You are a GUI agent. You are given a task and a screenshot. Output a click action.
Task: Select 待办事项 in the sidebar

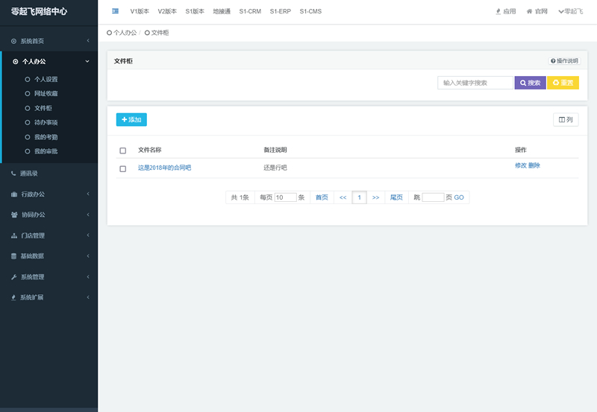pyautogui.click(x=46, y=122)
